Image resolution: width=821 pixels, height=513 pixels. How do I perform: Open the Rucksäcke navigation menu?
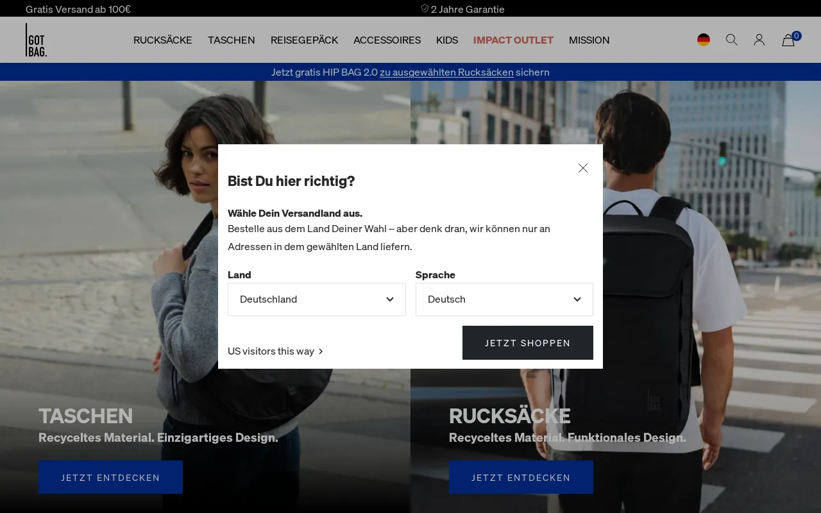click(163, 40)
